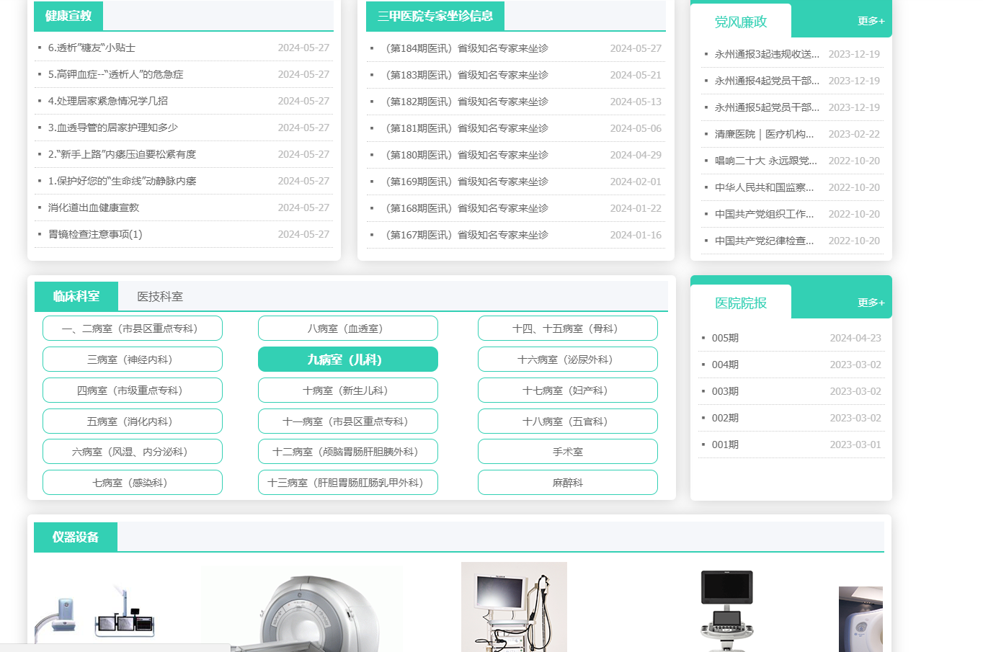Open 手术室 department
The width and height of the screenshot is (983, 652).
pos(568,452)
